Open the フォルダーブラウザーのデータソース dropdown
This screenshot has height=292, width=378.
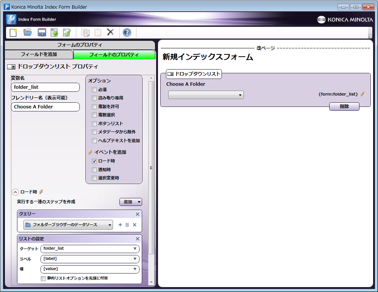[x=68, y=225]
